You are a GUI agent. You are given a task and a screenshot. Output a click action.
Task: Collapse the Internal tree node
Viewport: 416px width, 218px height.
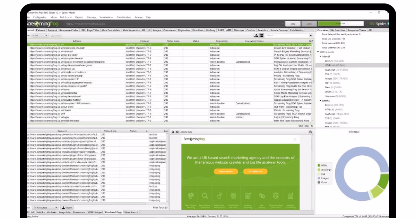(321, 56)
